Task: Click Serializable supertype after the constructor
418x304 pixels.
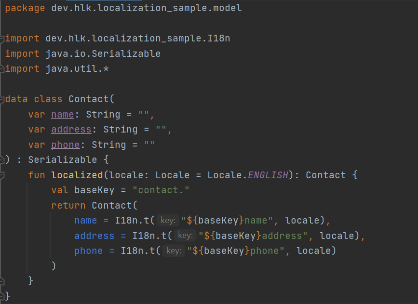Action: (x=57, y=160)
